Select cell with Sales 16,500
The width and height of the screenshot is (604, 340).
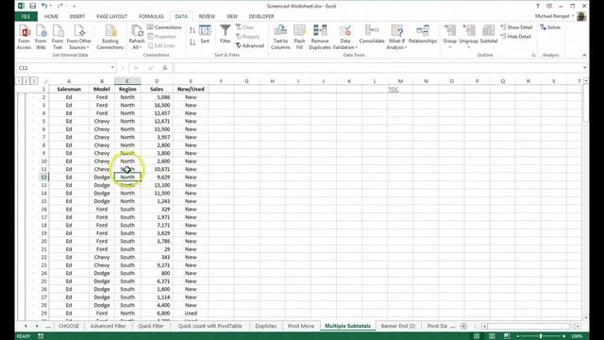pos(157,105)
